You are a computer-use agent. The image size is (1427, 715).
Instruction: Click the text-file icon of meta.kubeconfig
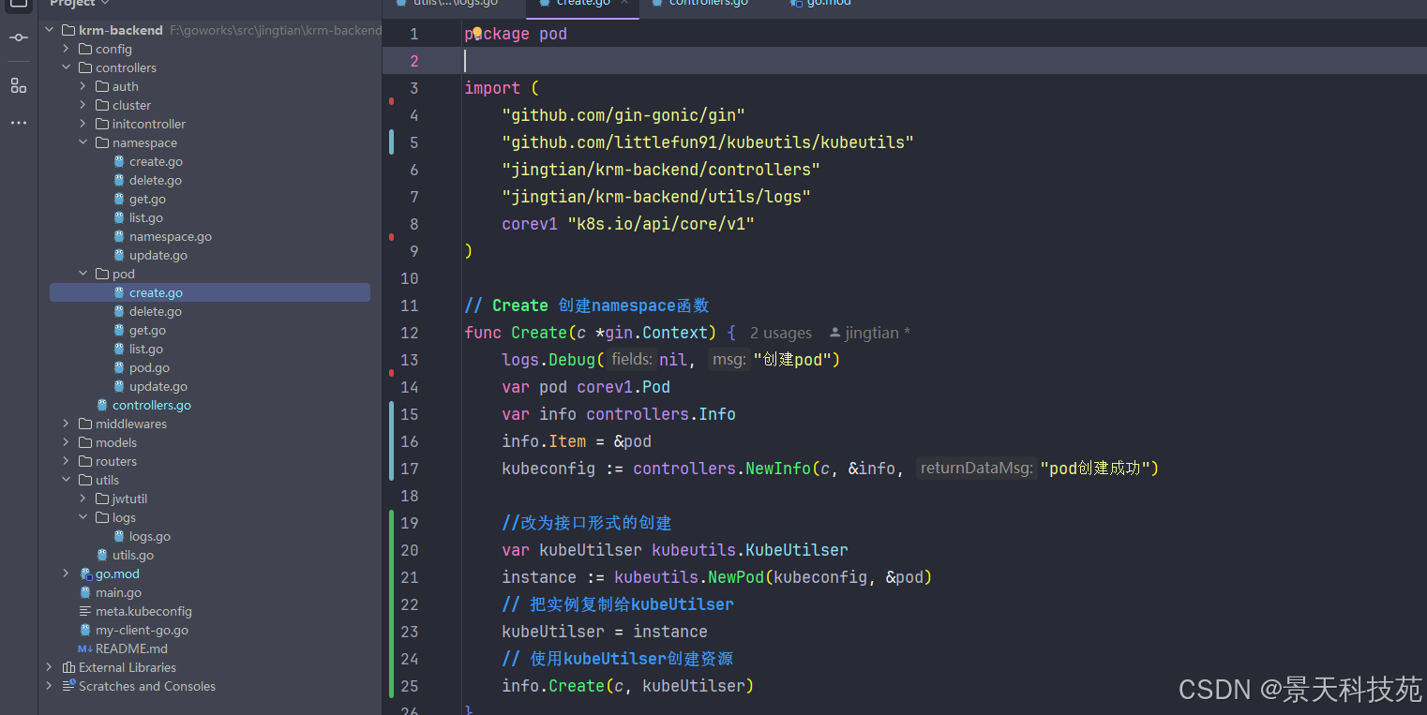[x=85, y=611]
